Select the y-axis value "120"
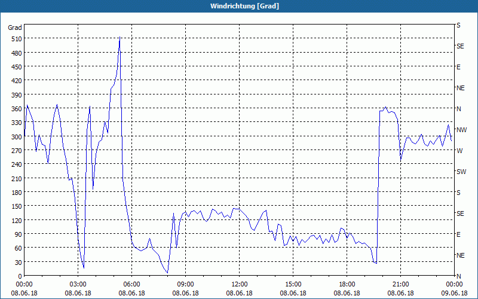 coord(17,220)
